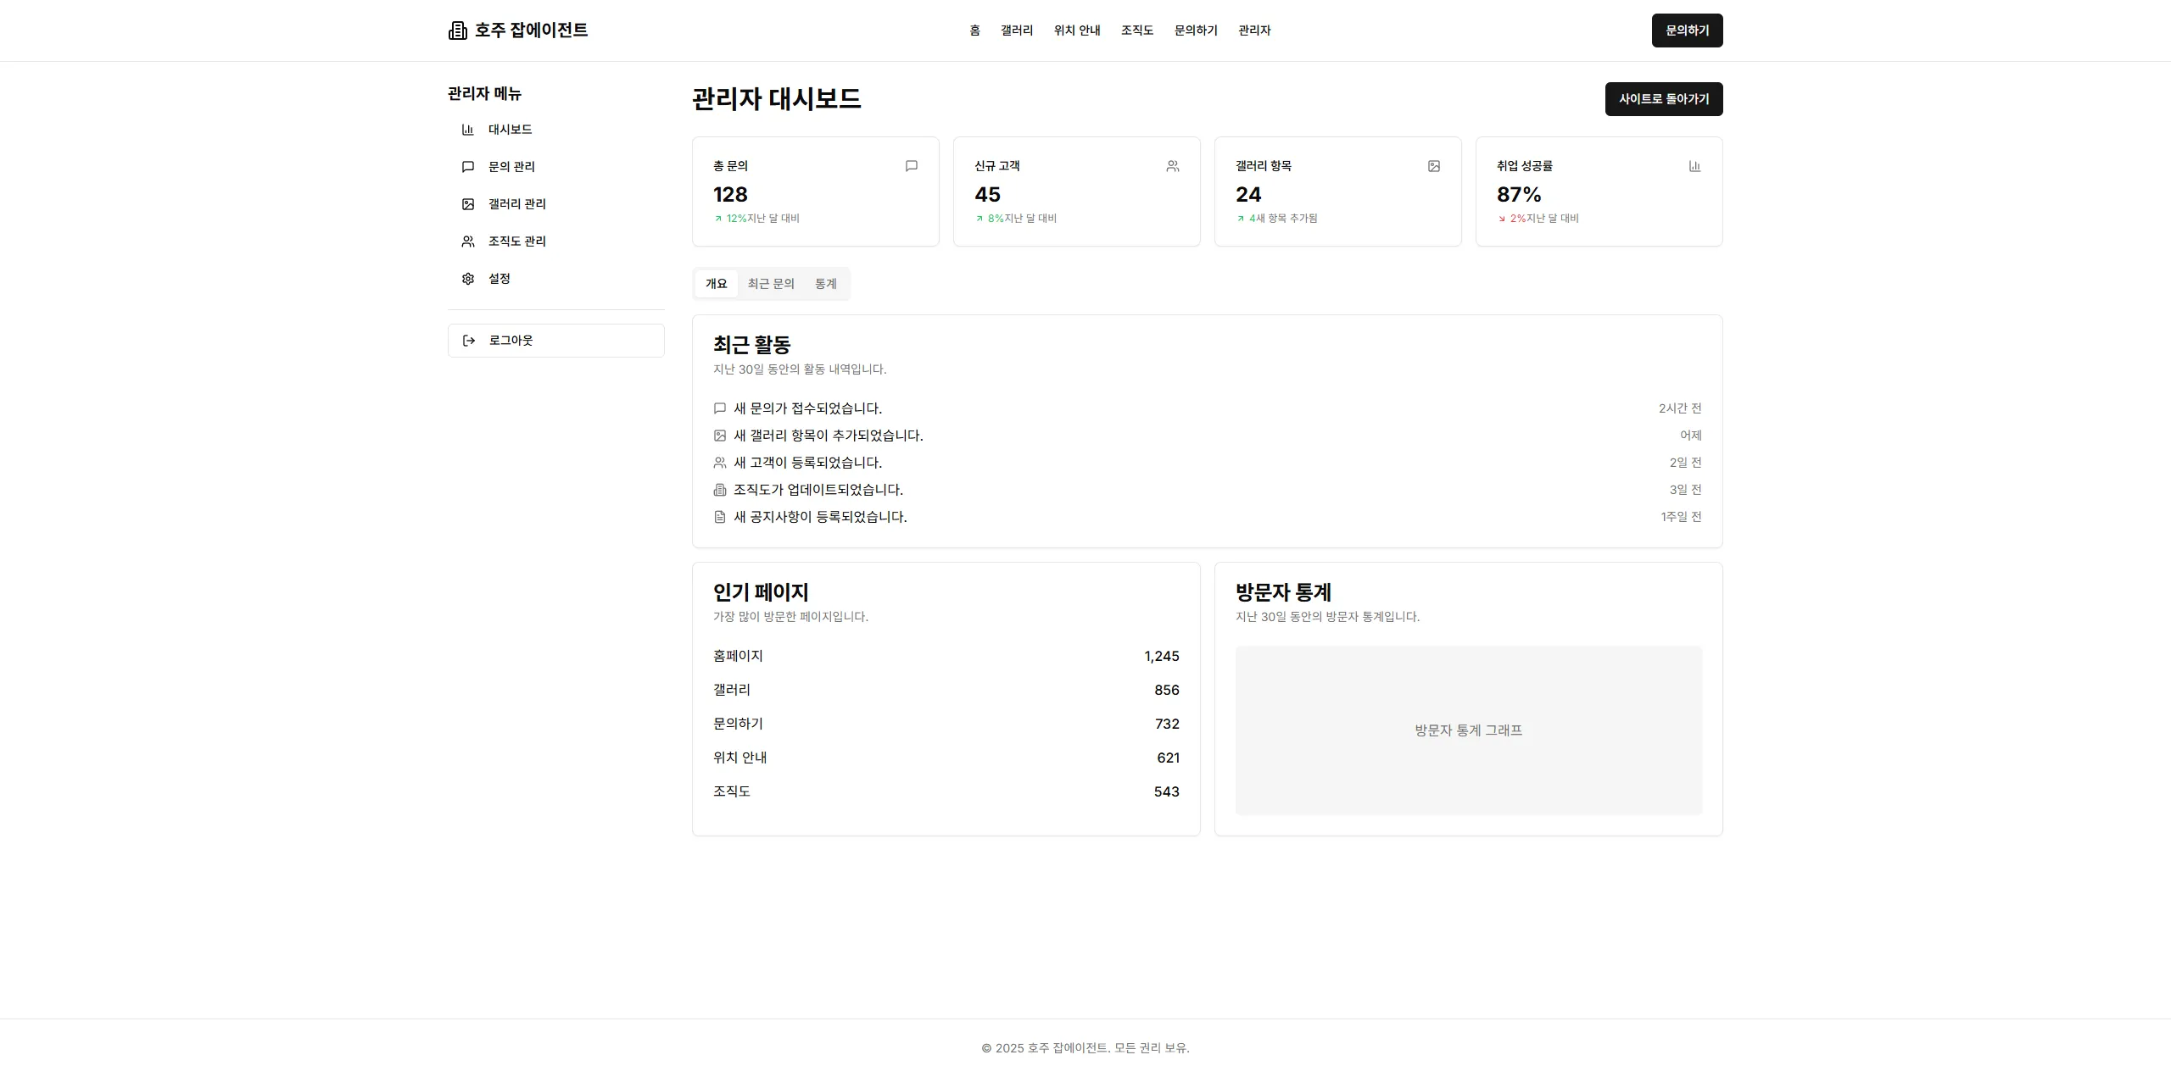Click the message icon in 총 문의 card

tap(912, 166)
